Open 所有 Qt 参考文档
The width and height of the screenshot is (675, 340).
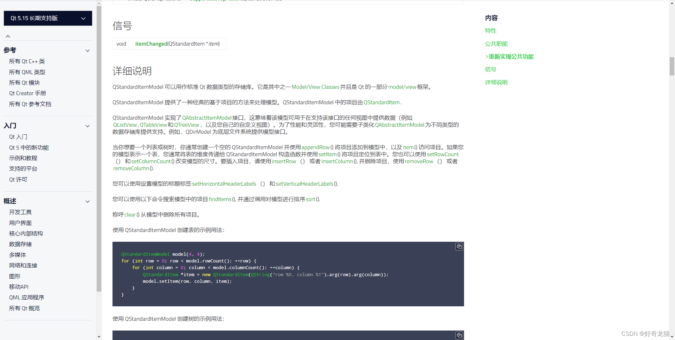[x=30, y=104]
